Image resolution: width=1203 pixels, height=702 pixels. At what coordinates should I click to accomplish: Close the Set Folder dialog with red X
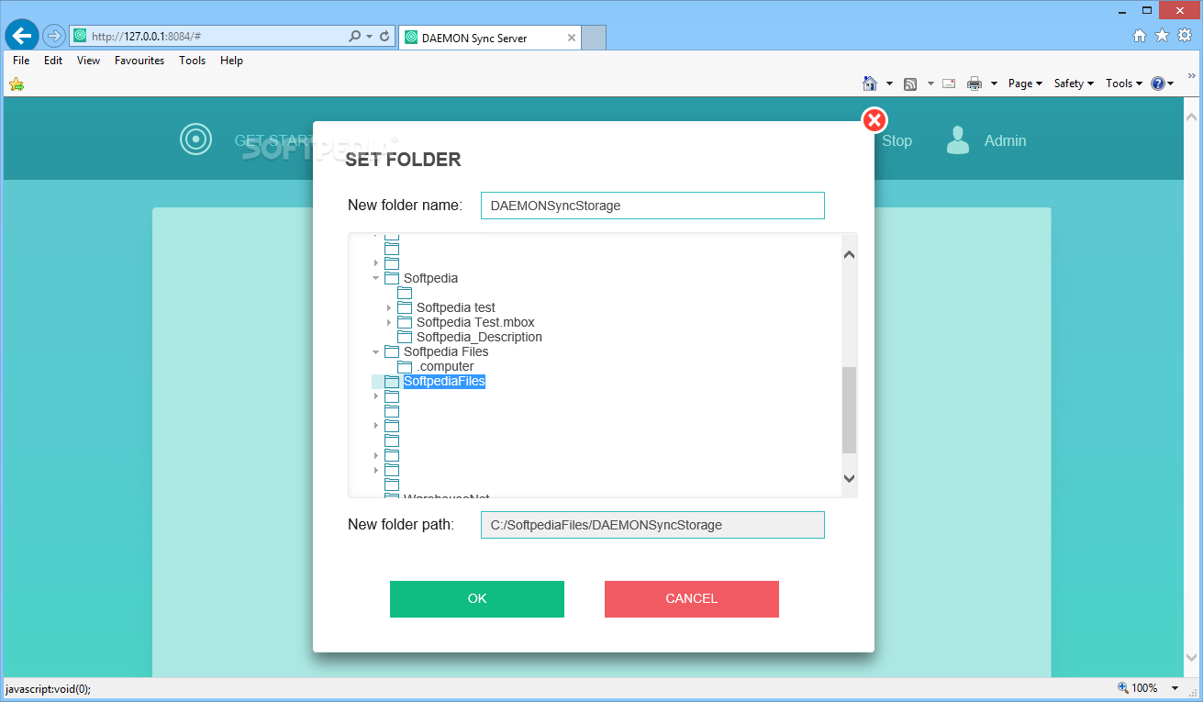[874, 119]
